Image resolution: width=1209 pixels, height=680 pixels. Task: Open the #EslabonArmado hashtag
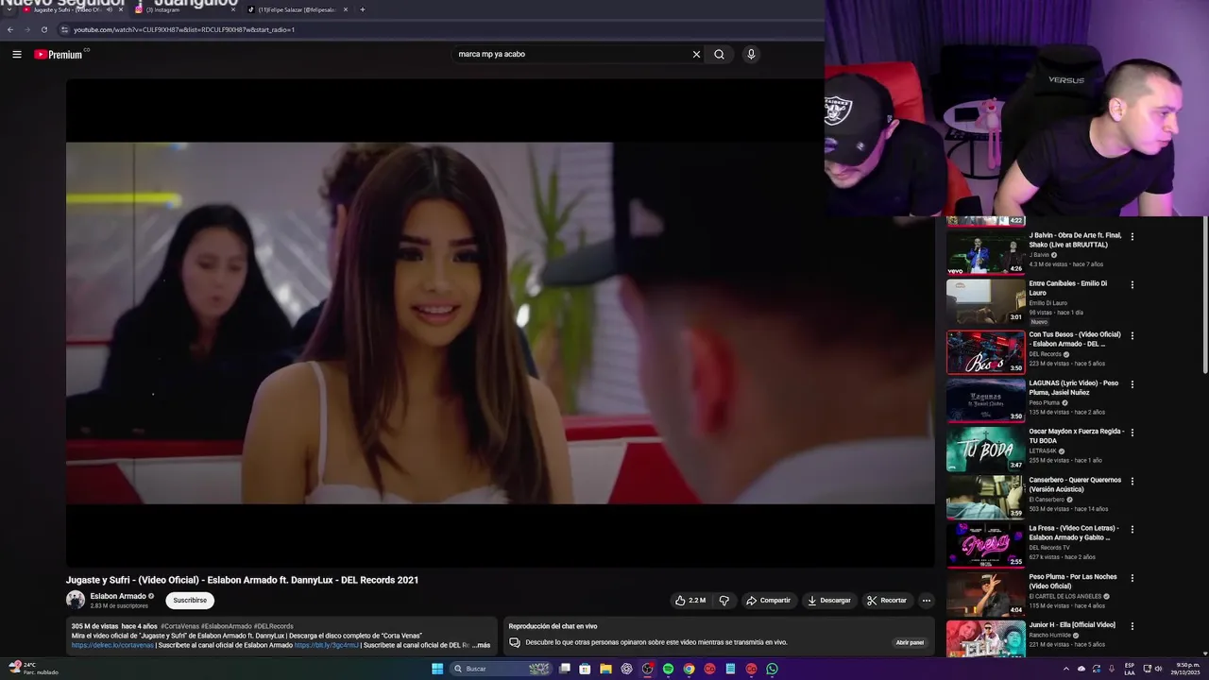(x=226, y=626)
